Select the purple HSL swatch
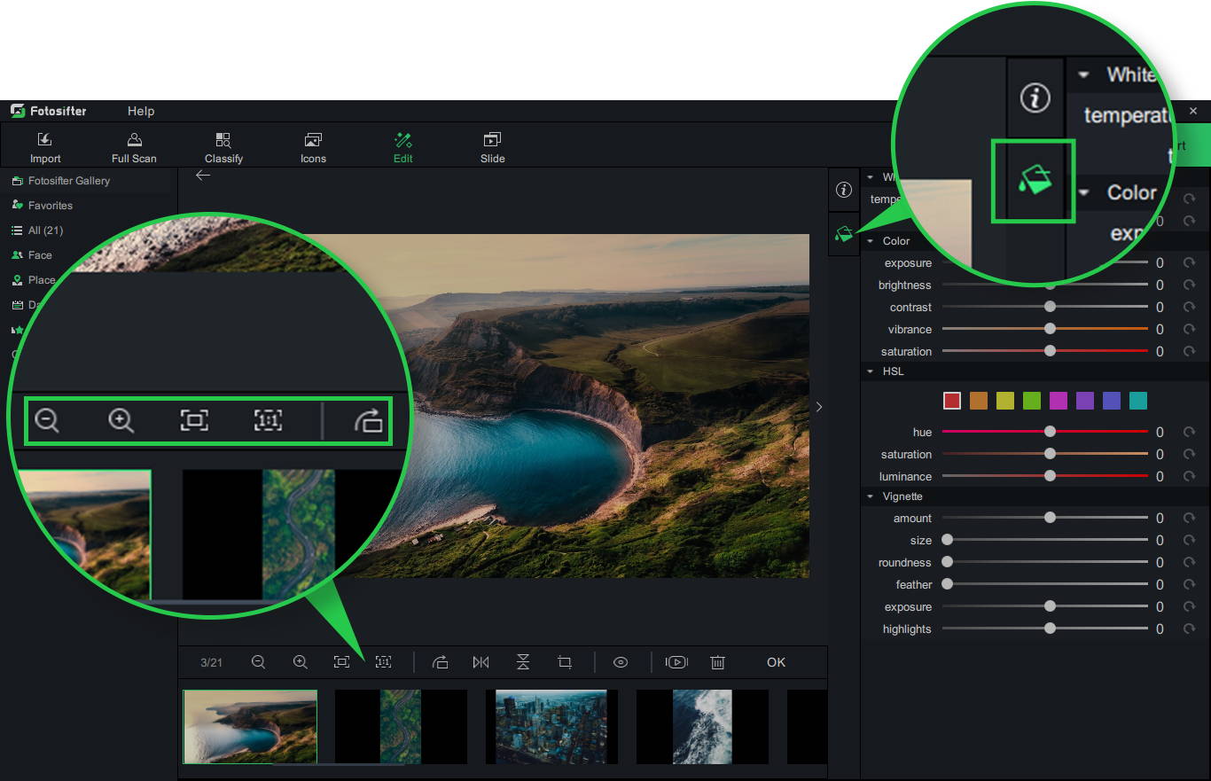The width and height of the screenshot is (1211, 781). (x=1085, y=401)
